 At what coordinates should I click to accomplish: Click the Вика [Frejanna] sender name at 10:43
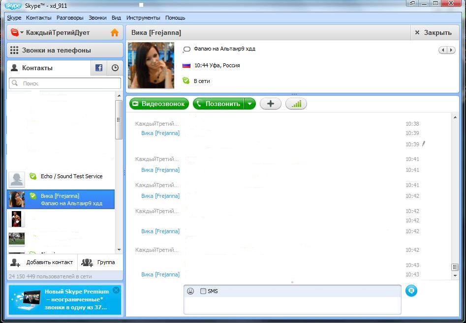160,274
